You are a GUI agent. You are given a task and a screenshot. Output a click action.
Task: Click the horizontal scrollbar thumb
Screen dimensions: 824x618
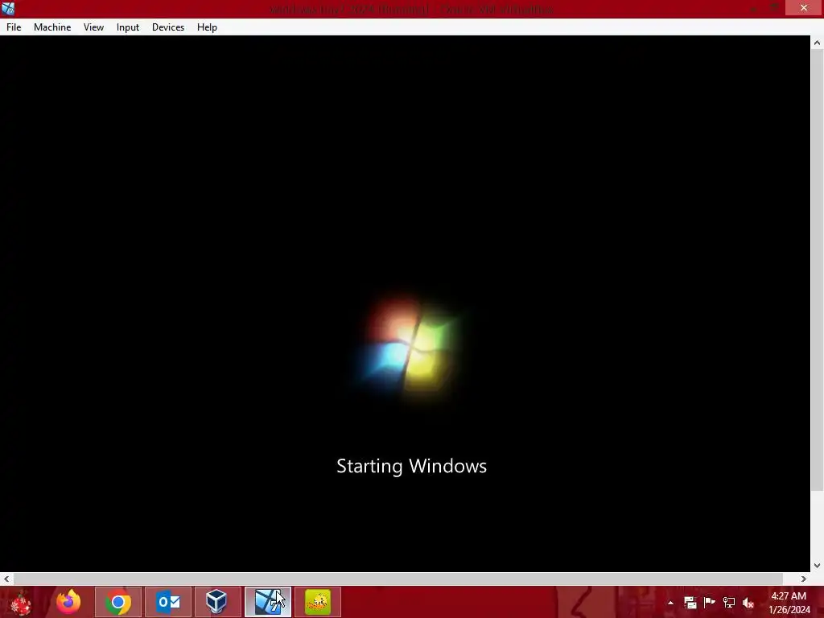pos(398,579)
